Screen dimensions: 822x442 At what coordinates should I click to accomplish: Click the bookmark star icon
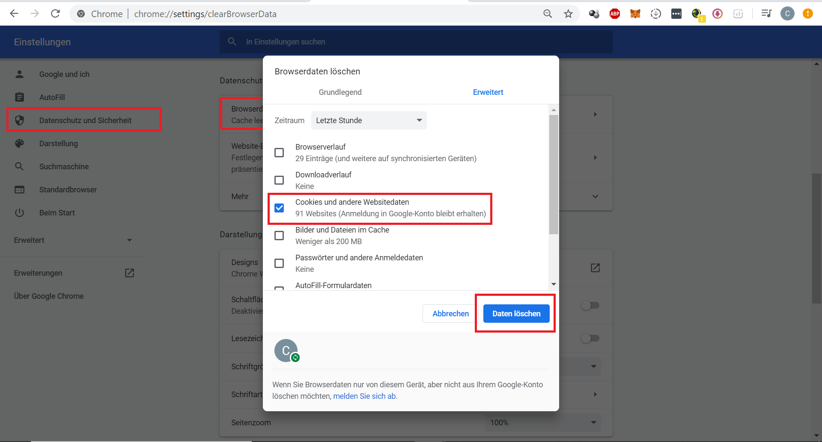[568, 14]
